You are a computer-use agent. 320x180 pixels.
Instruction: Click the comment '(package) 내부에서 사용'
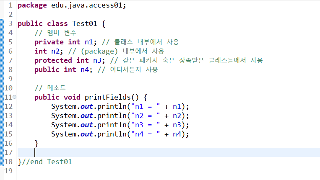point(122,51)
